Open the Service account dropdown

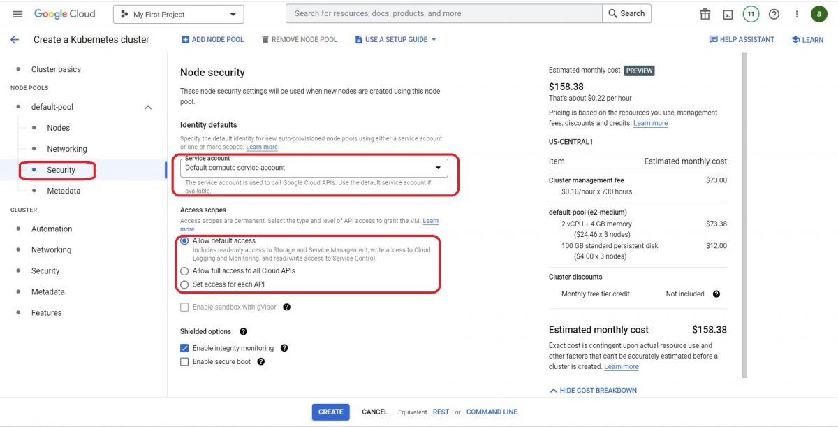click(x=440, y=168)
